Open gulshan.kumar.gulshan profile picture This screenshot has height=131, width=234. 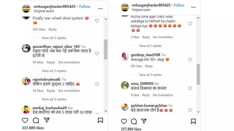[x=125, y=107]
